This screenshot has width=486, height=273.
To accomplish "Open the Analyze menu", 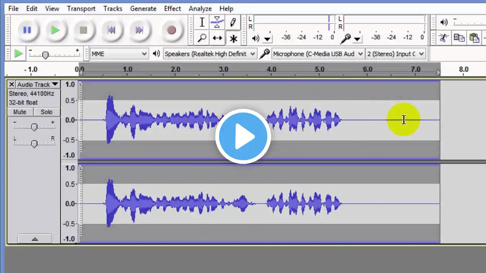I will (x=200, y=8).
